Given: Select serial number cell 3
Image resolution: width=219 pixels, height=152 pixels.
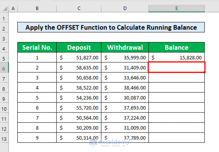Looking at the screenshot, I should tap(37, 77).
